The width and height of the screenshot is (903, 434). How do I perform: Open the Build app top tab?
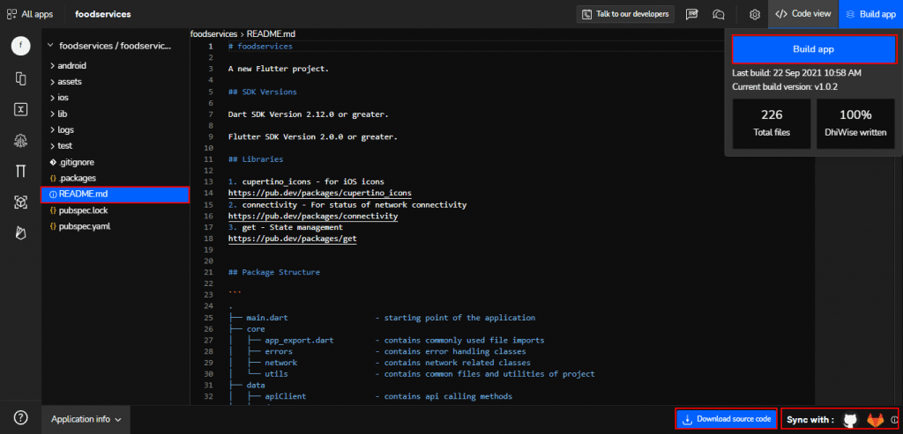point(870,14)
